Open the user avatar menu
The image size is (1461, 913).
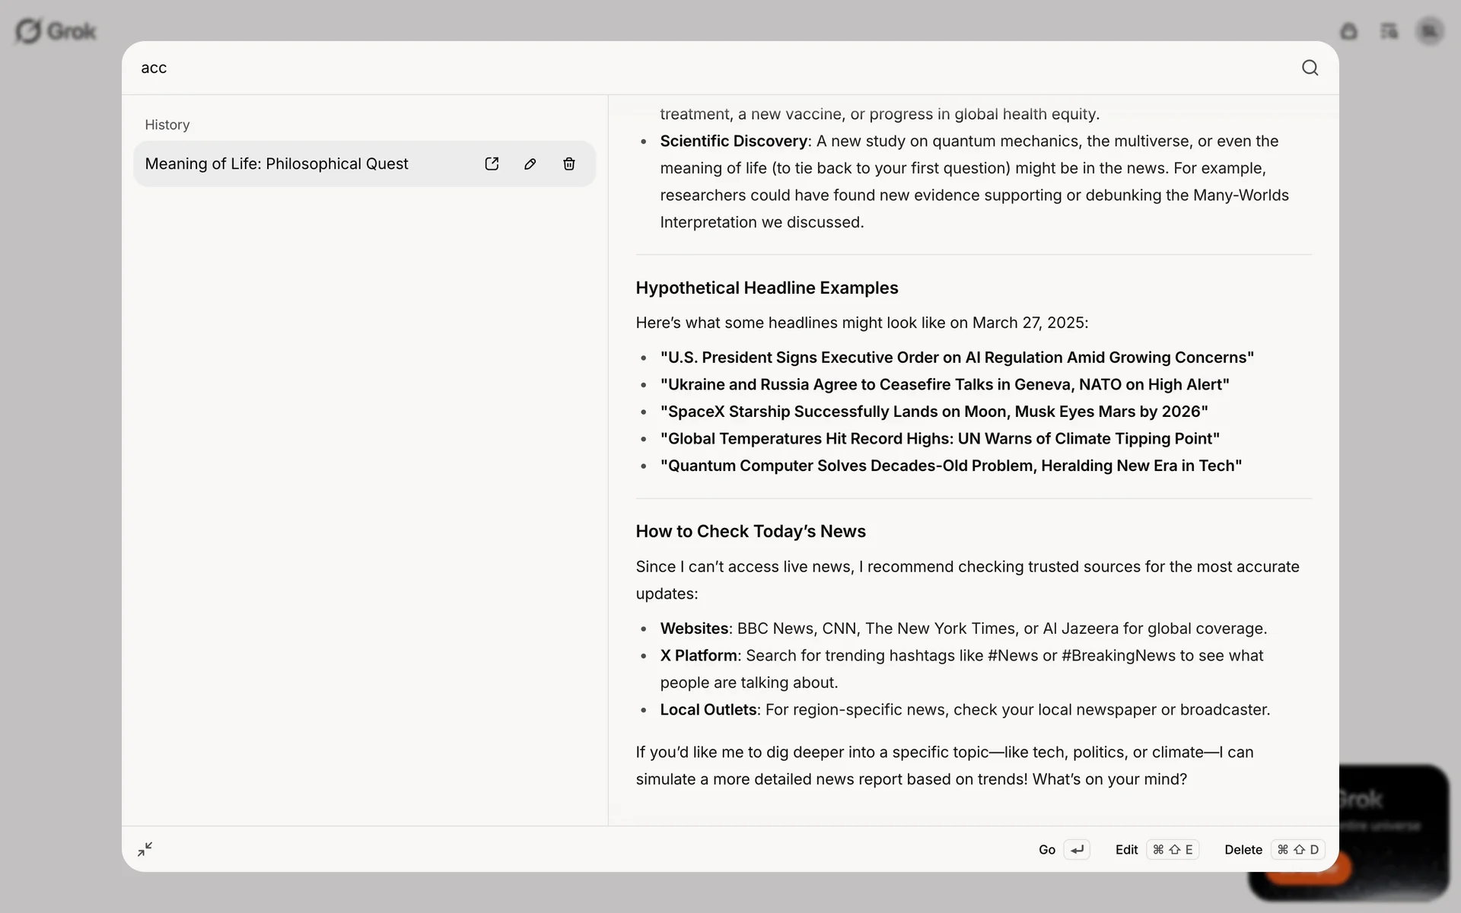(1430, 31)
